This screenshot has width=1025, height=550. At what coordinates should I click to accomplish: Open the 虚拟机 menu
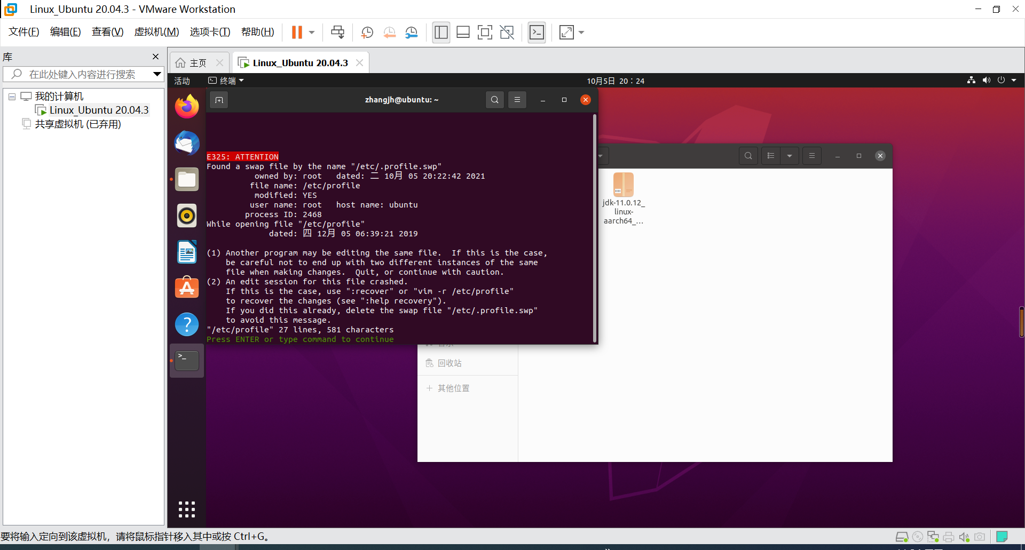tap(156, 31)
